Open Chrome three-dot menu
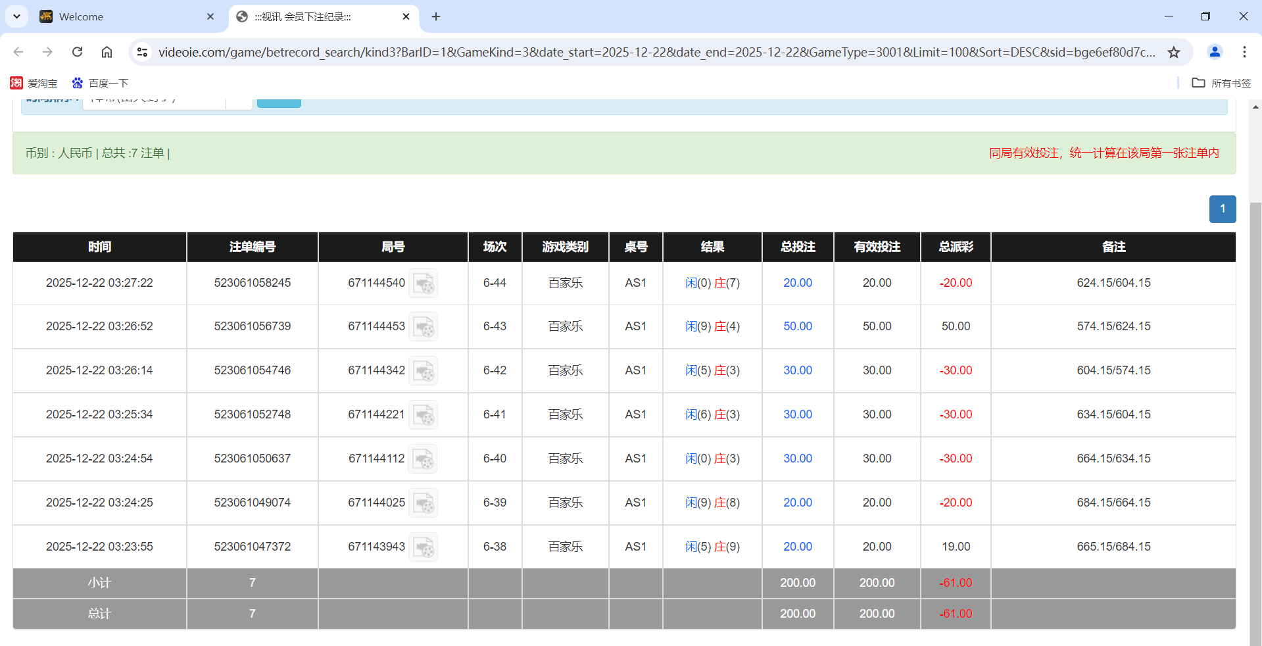The width and height of the screenshot is (1262, 646). point(1244,52)
